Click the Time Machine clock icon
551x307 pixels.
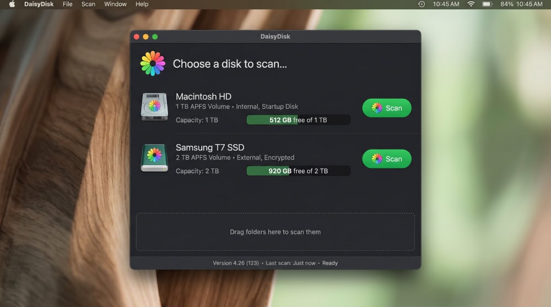(x=422, y=4)
